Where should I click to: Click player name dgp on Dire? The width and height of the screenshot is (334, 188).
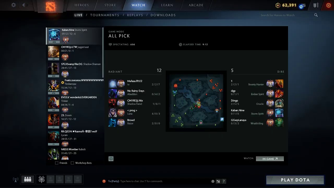coord(233,91)
